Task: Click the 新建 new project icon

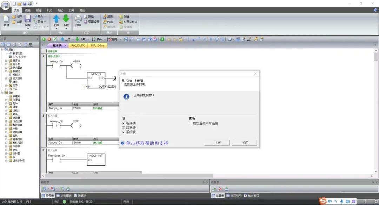Action: (x=6, y=19)
